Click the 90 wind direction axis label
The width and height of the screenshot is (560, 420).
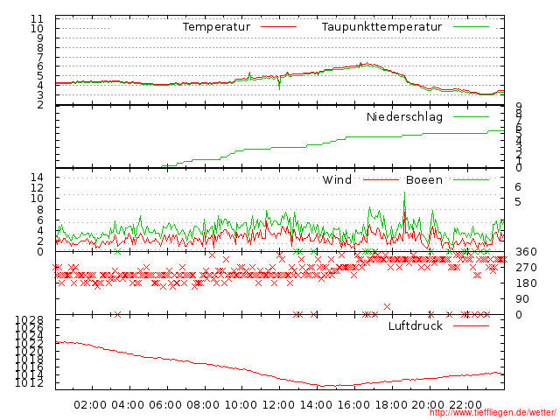pyautogui.click(x=522, y=299)
